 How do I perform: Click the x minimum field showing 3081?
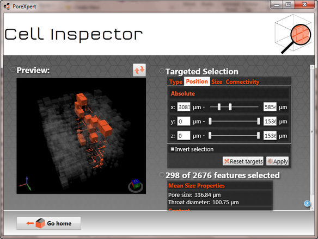184,107
